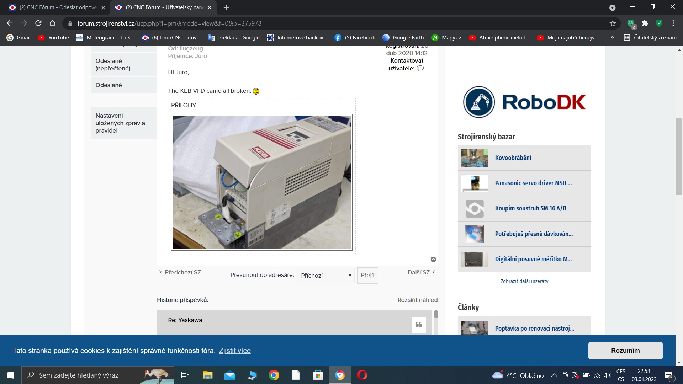Open the Chrome three-dot menu

click(673, 23)
